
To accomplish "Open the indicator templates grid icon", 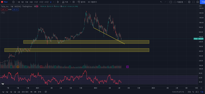I will point(74,2).
